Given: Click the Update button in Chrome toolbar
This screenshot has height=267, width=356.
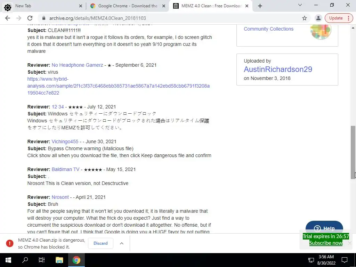Looking at the screenshot, I should [x=336, y=18].
